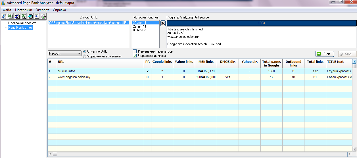
Task: Open the Несорт. sorting dropdown
Action: [65, 53]
